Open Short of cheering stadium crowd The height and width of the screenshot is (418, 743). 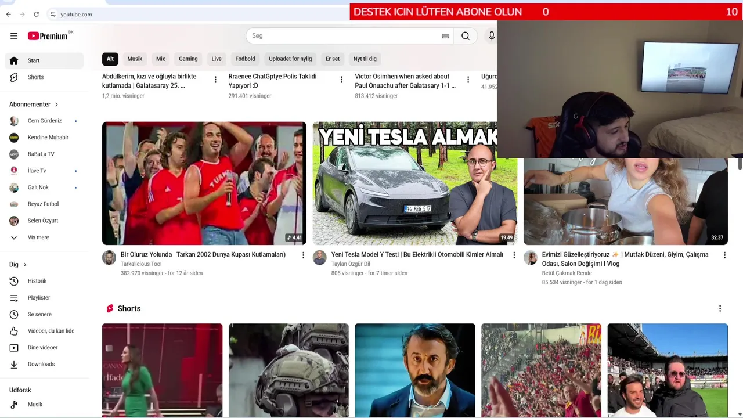coord(541,370)
